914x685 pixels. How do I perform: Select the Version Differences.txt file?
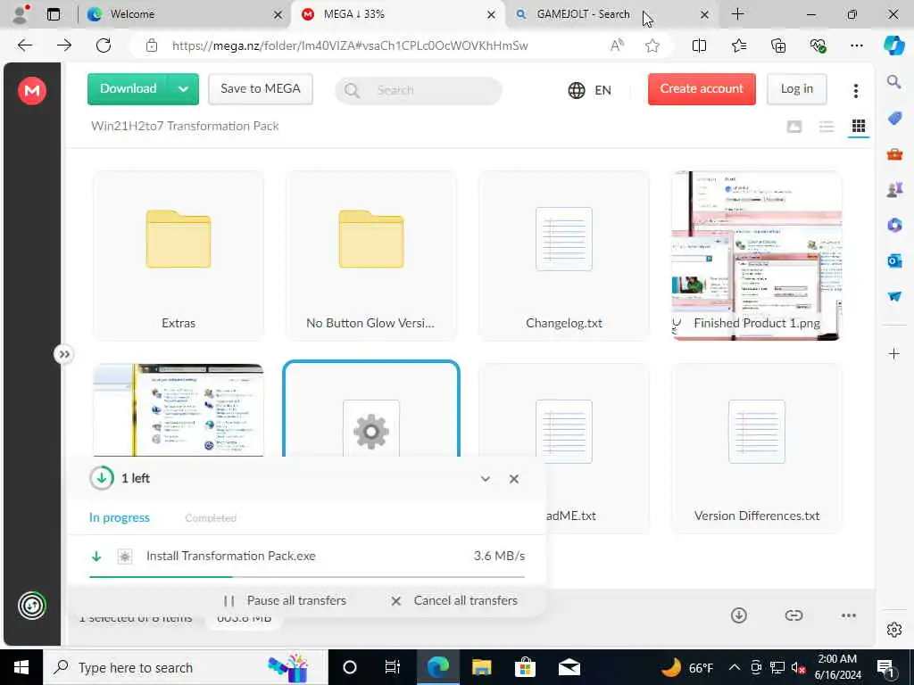757,449
